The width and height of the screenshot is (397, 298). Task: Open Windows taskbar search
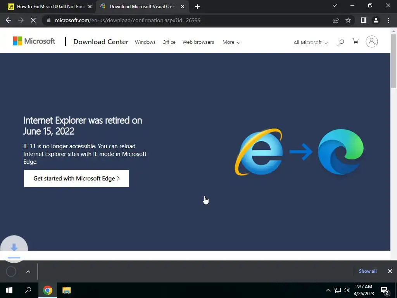coord(28,290)
